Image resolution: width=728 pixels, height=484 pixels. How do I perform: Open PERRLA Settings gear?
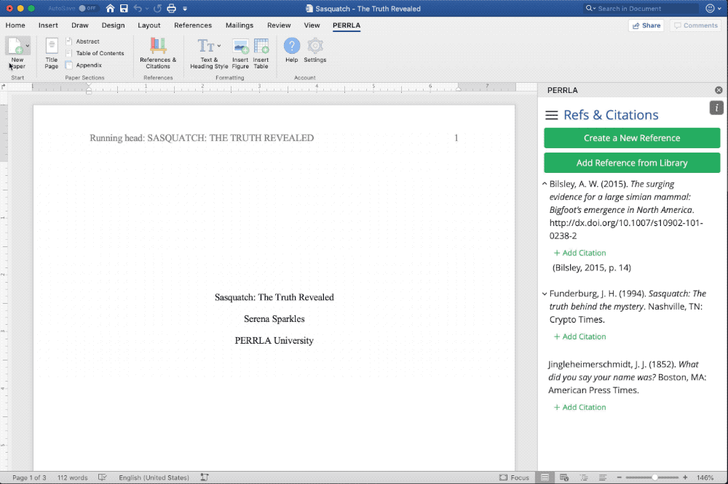click(314, 49)
